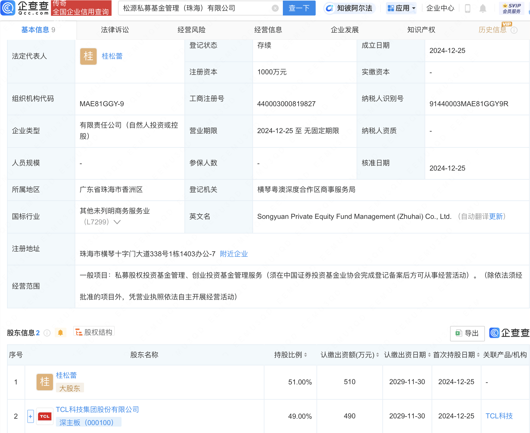Click the 1000万元 registered capital value
The height and width of the screenshot is (433, 530).
pyautogui.click(x=272, y=72)
